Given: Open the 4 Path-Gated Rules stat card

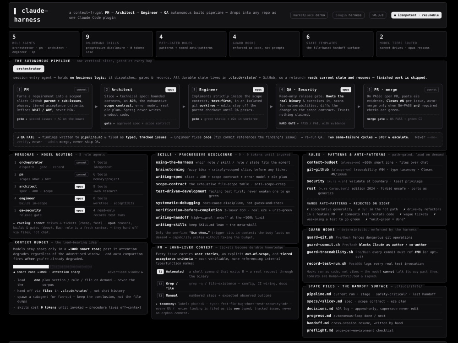Looking at the screenshot, I should click(x=191, y=44).
